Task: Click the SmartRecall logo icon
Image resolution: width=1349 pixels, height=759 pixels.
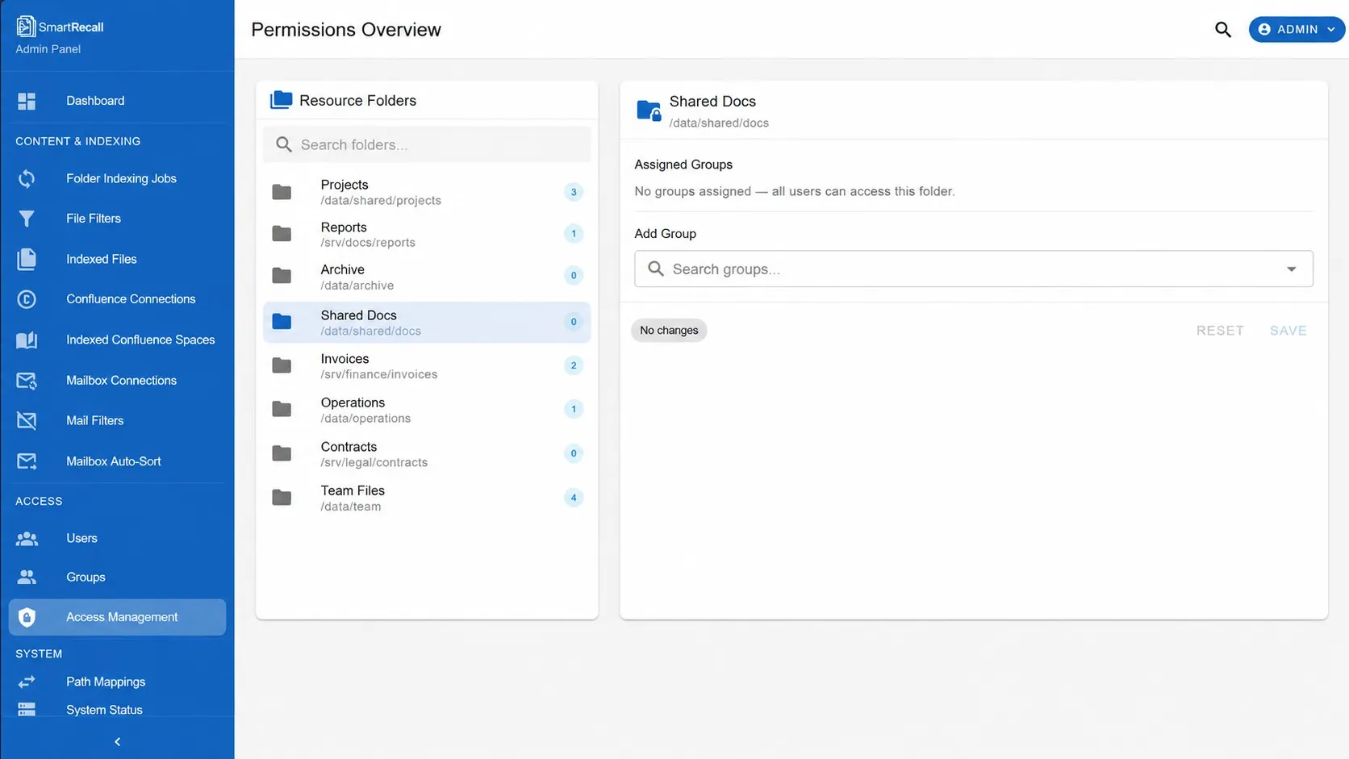Action: [x=26, y=27]
